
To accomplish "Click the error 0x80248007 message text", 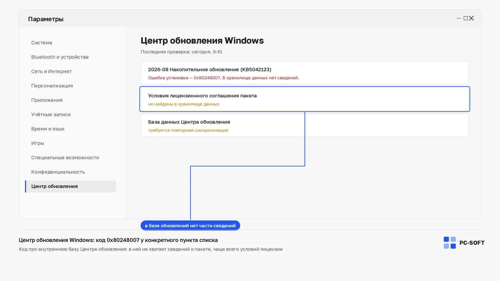I will tap(223, 78).
